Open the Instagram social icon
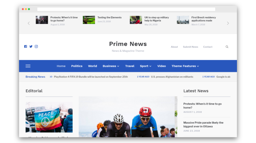256x143 pixels. pyautogui.click(x=36, y=46)
